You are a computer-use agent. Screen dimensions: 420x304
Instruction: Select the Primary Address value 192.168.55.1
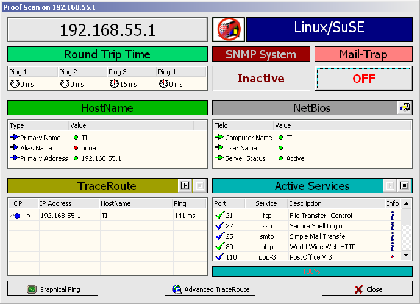pos(101,158)
